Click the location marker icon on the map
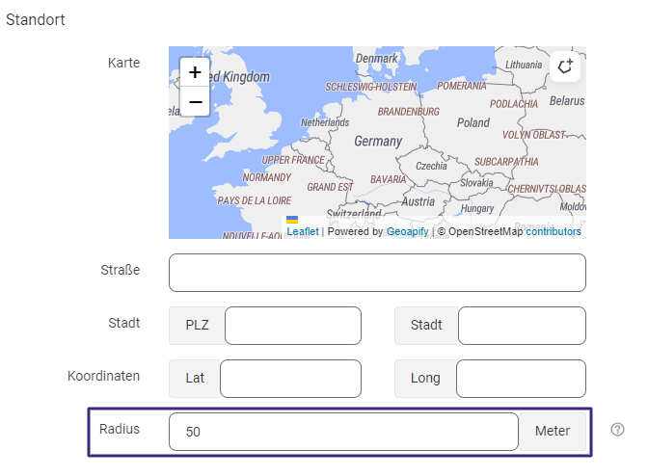Viewport: 648px width, 476px height. pos(566,66)
